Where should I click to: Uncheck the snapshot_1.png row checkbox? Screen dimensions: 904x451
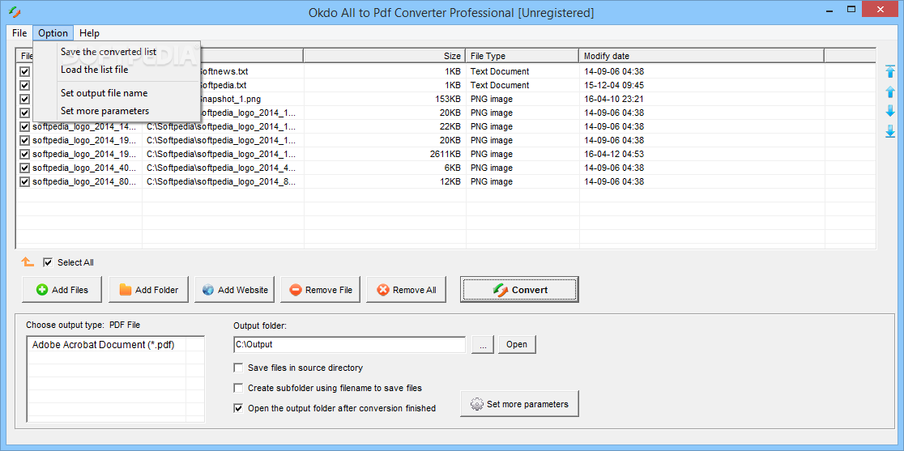tap(25, 99)
